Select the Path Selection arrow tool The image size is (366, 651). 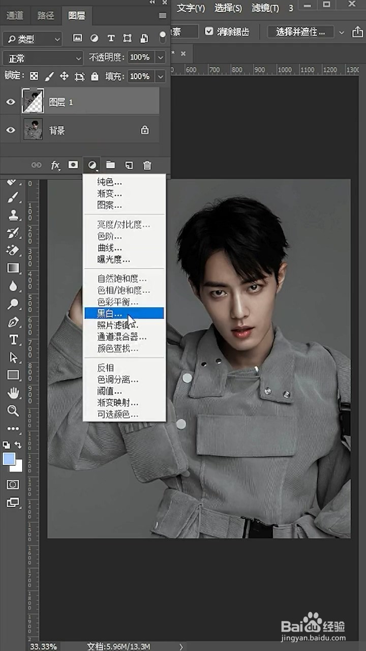(13, 358)
